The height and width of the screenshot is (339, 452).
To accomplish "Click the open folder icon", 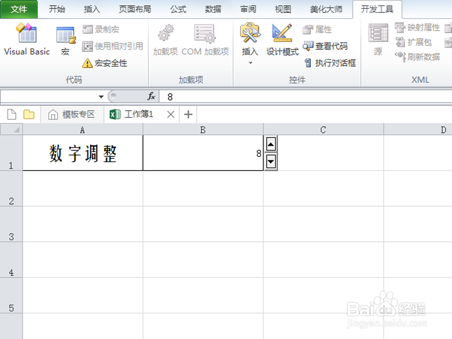I will click(x=29, y=115).
